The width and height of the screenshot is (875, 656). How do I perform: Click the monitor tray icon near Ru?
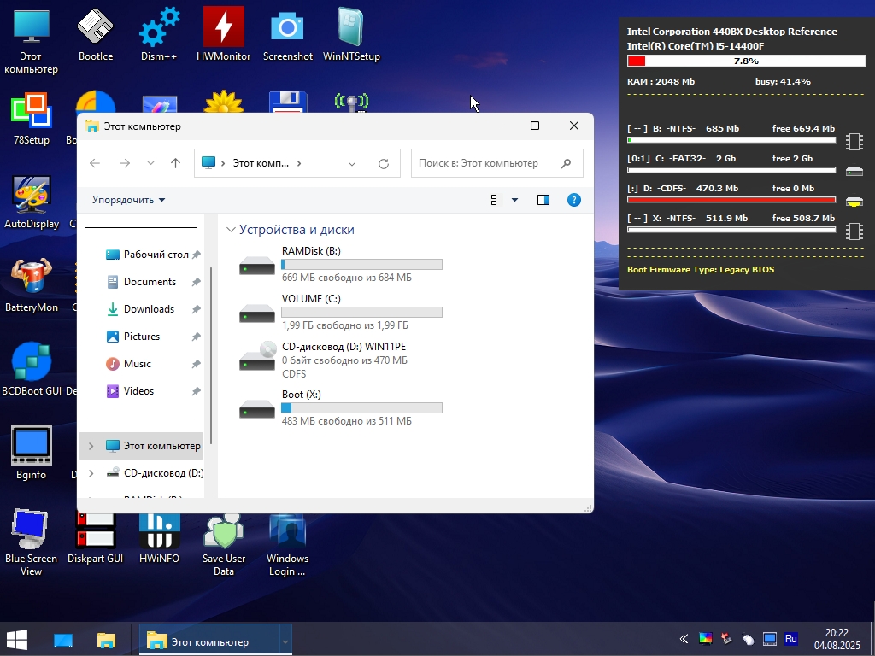point(770,639)
